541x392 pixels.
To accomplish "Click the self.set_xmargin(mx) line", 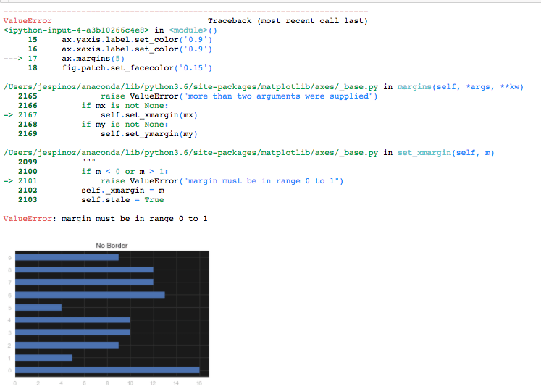I will [x=148, y=115].
